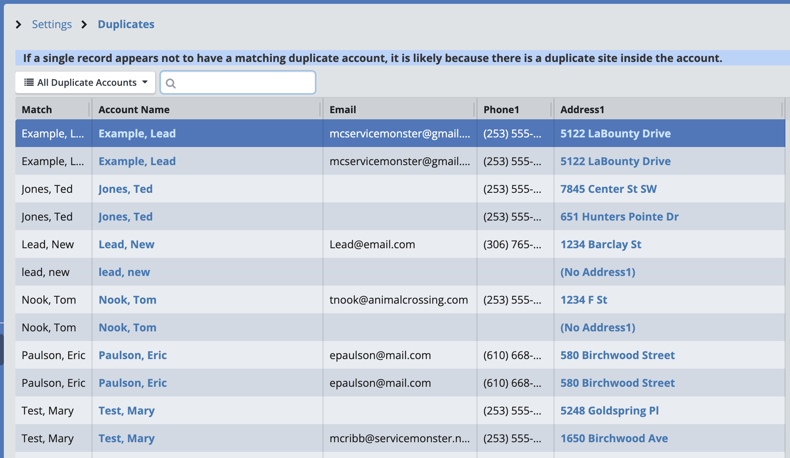Screen dimensions: 790x458
Task: Open the lowercase lead, new account link
Action: click(124, 272)
